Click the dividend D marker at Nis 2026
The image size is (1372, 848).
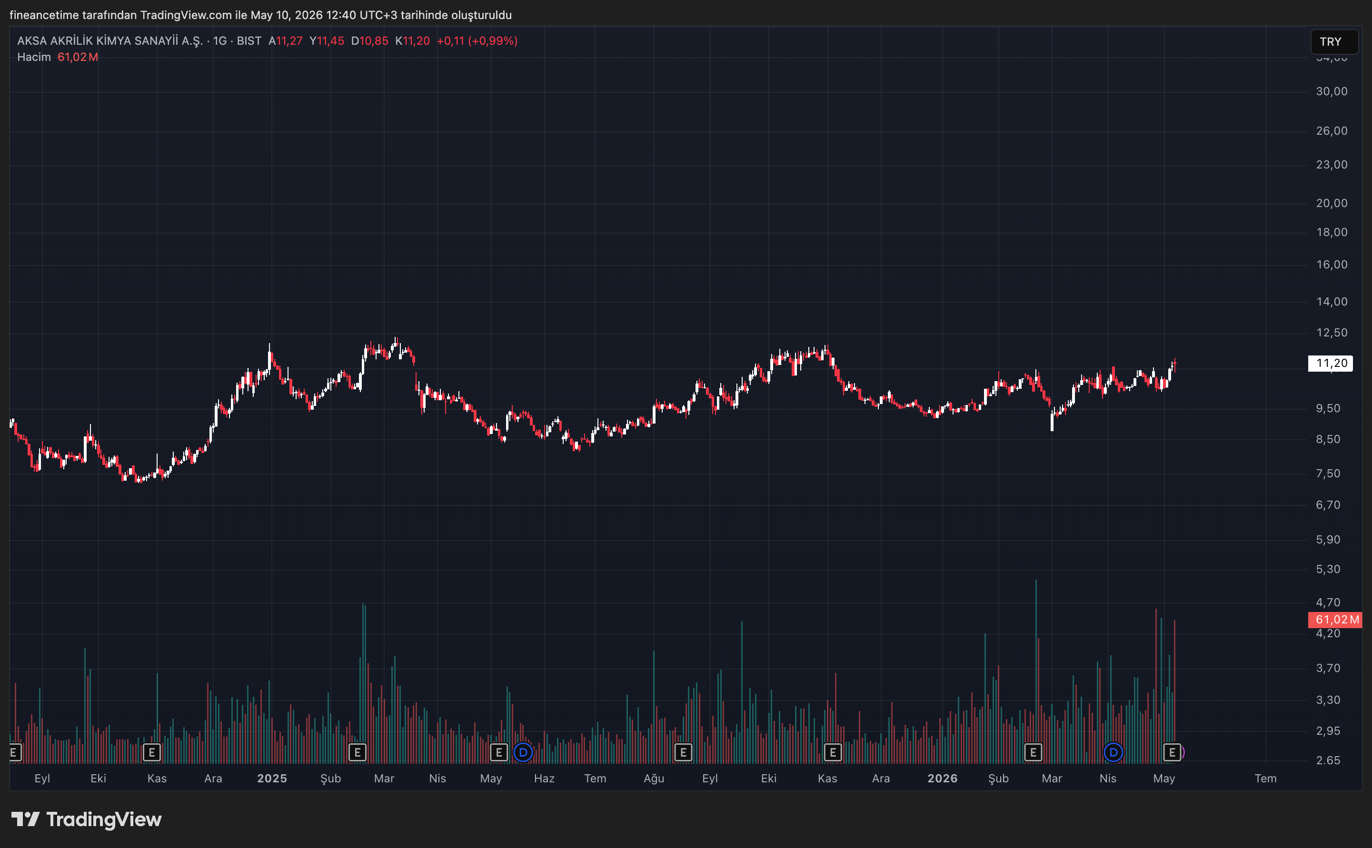click(1113, 752)
